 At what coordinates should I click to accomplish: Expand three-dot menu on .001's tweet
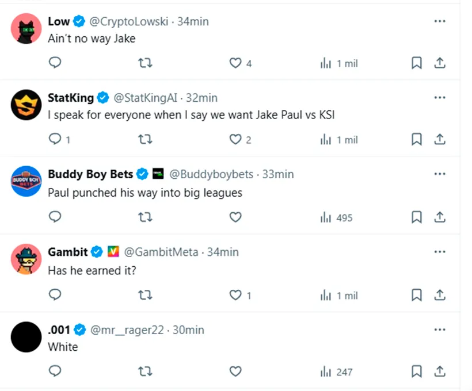point(440,330)
